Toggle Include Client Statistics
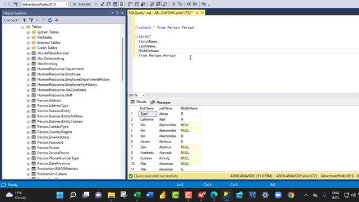Screen dimensions: 359x202 (x=143, y=4)
